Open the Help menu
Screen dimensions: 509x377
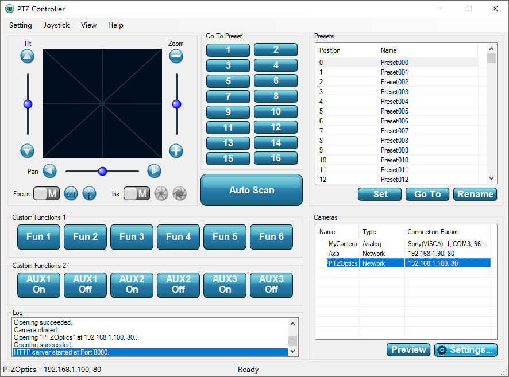(115, 25)
